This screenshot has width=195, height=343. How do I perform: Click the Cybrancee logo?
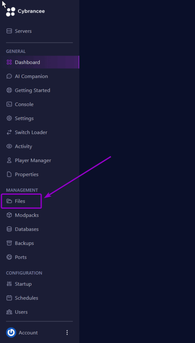10,11
